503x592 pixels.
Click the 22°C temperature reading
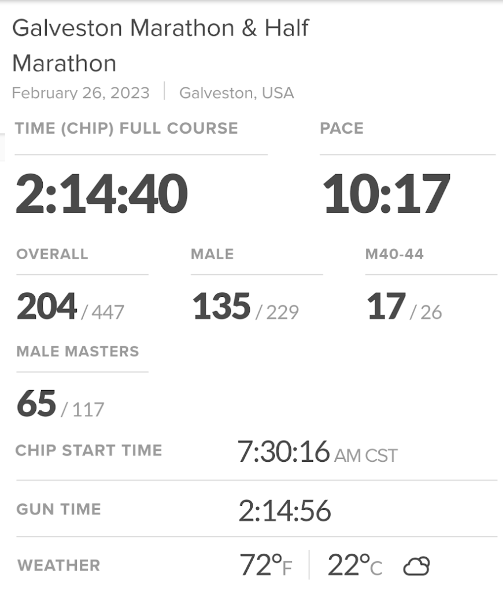354,565
